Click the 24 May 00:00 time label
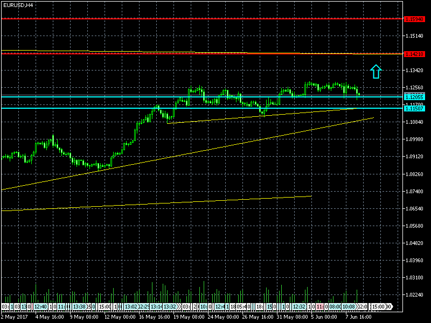431x323 pixels. pos(223,317)
